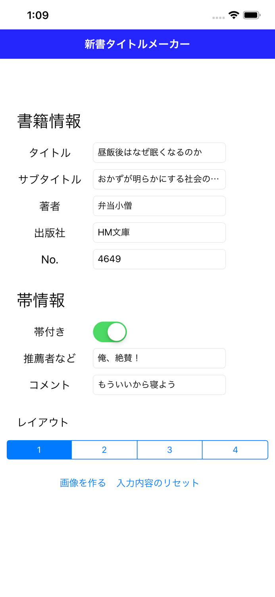Tap the battery indicator icon
The height and width of the screenshot is (597, 275).
click(x=252, y=14)
